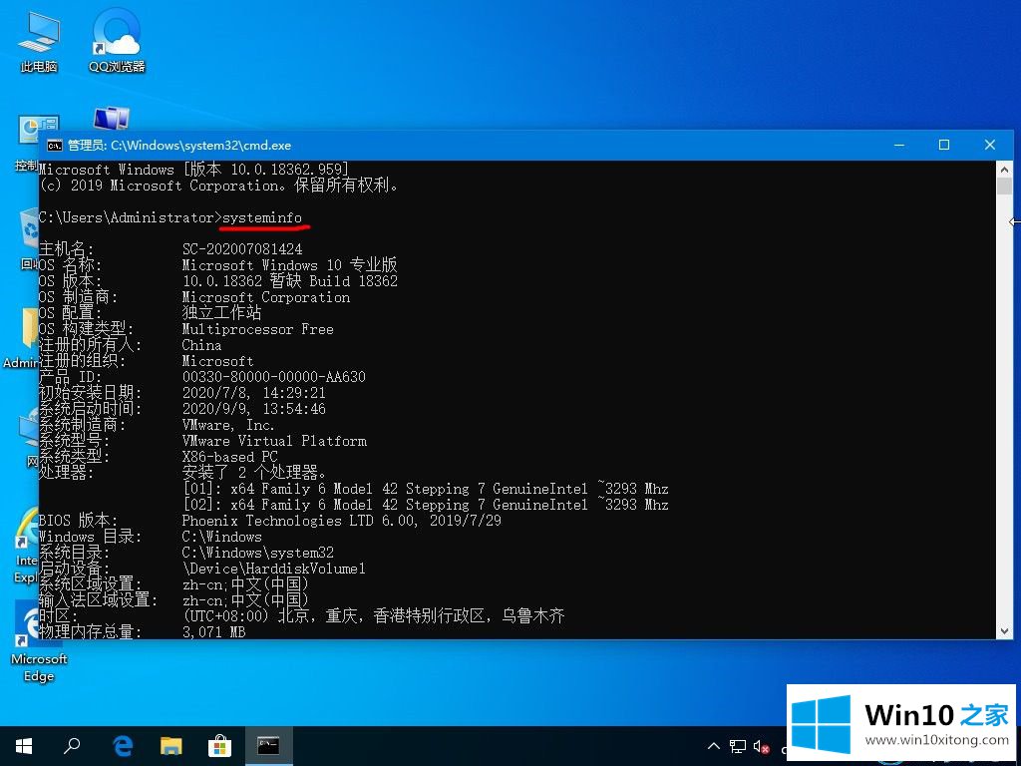
Task: Open Microsoft Store from the taskbar
Action: tap(219, 746)
